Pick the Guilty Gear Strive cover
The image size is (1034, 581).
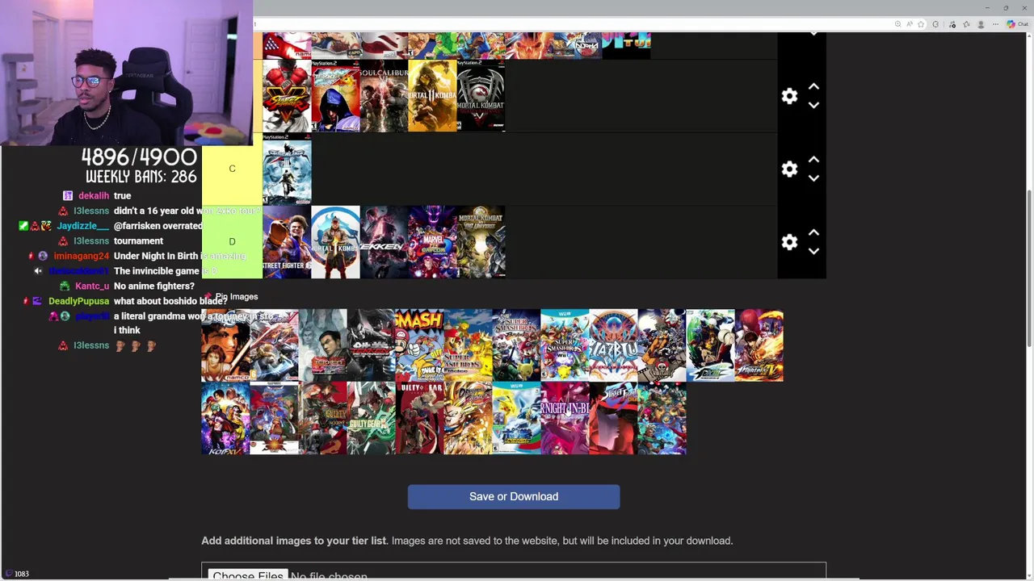tap(419, 418)
